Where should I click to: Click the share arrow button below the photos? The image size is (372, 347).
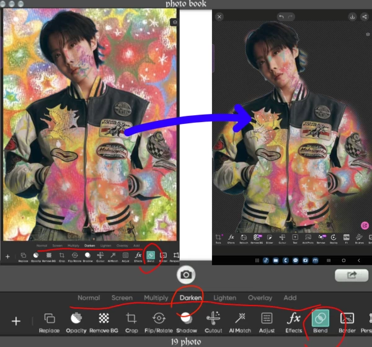click(x=352, y=275)
